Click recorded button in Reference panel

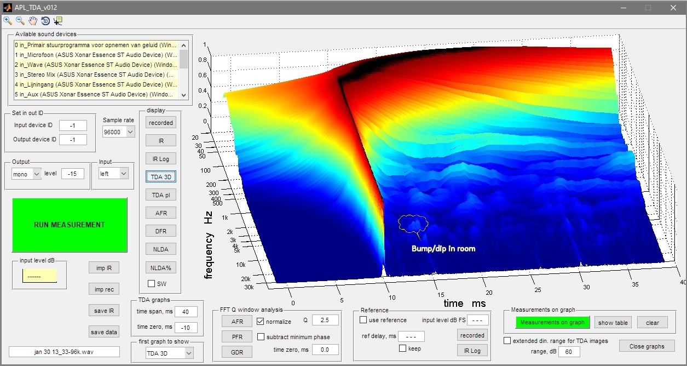[x=472, y=335]
